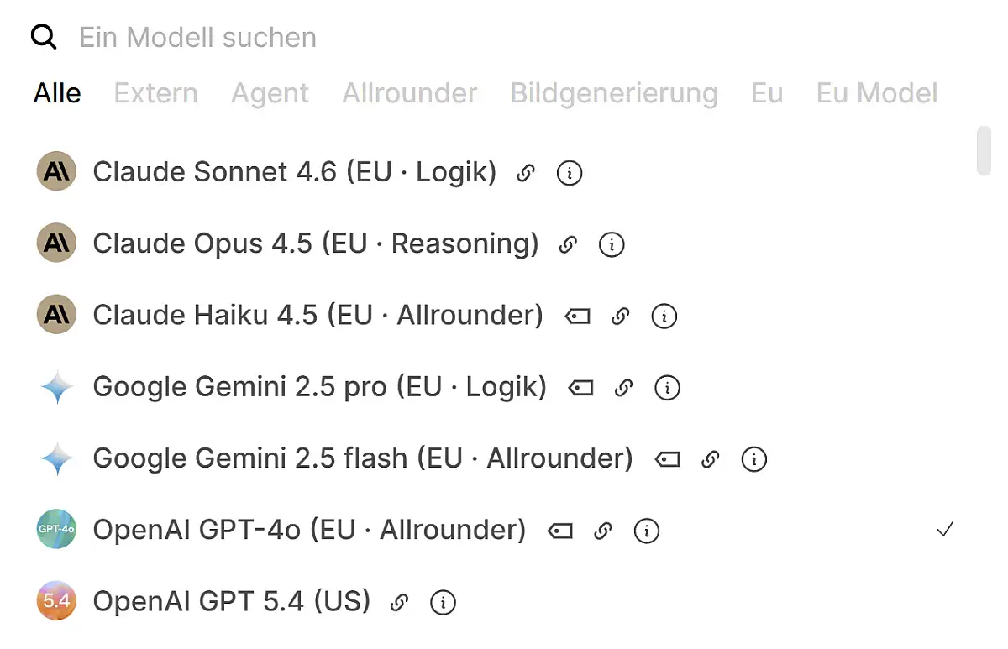
Task: Switch to the Extern tab
Action: click(156, 93)
